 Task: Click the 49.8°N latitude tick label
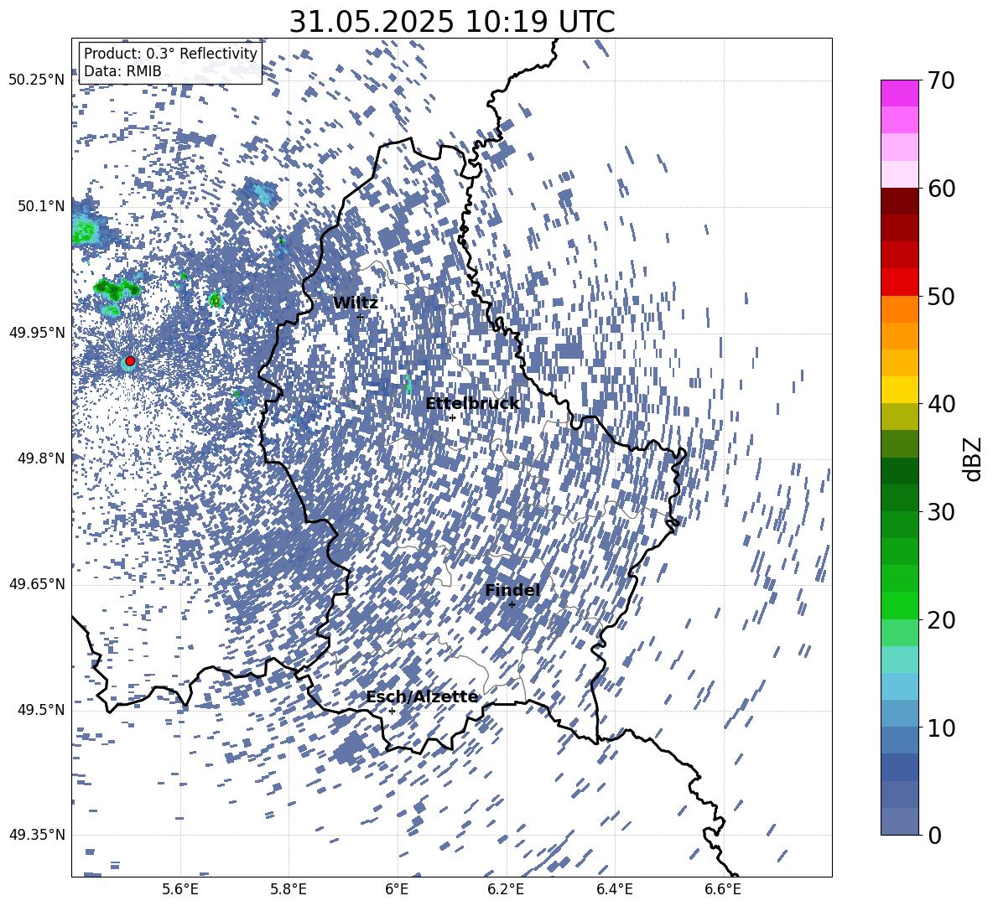click(x=40, y=458)
